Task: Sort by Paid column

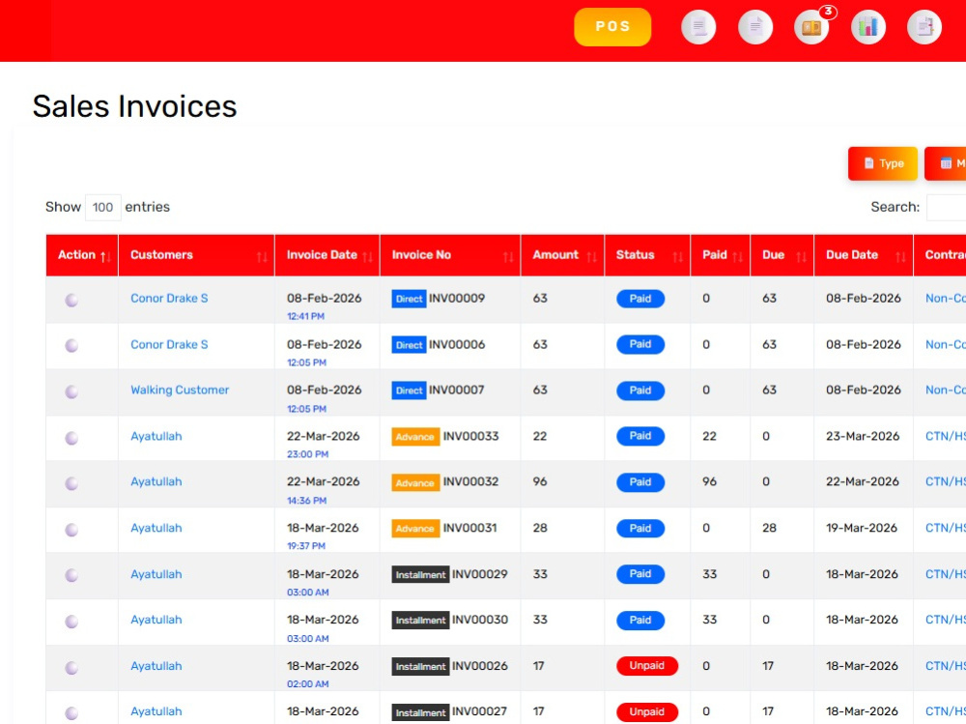Action: (x=721, y=255)
